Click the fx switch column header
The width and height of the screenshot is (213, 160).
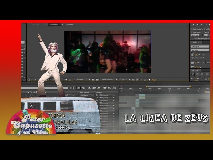coord(34,92)
